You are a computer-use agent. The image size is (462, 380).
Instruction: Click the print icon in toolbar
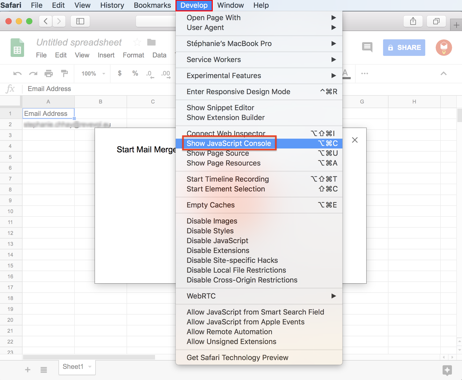click(x=49, y=74)
